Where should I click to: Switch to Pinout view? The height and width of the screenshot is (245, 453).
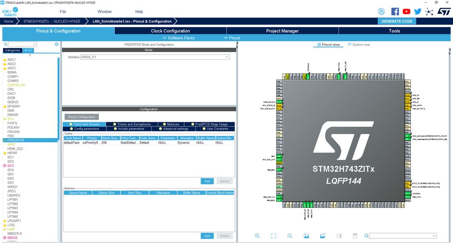tap(328, 44)
